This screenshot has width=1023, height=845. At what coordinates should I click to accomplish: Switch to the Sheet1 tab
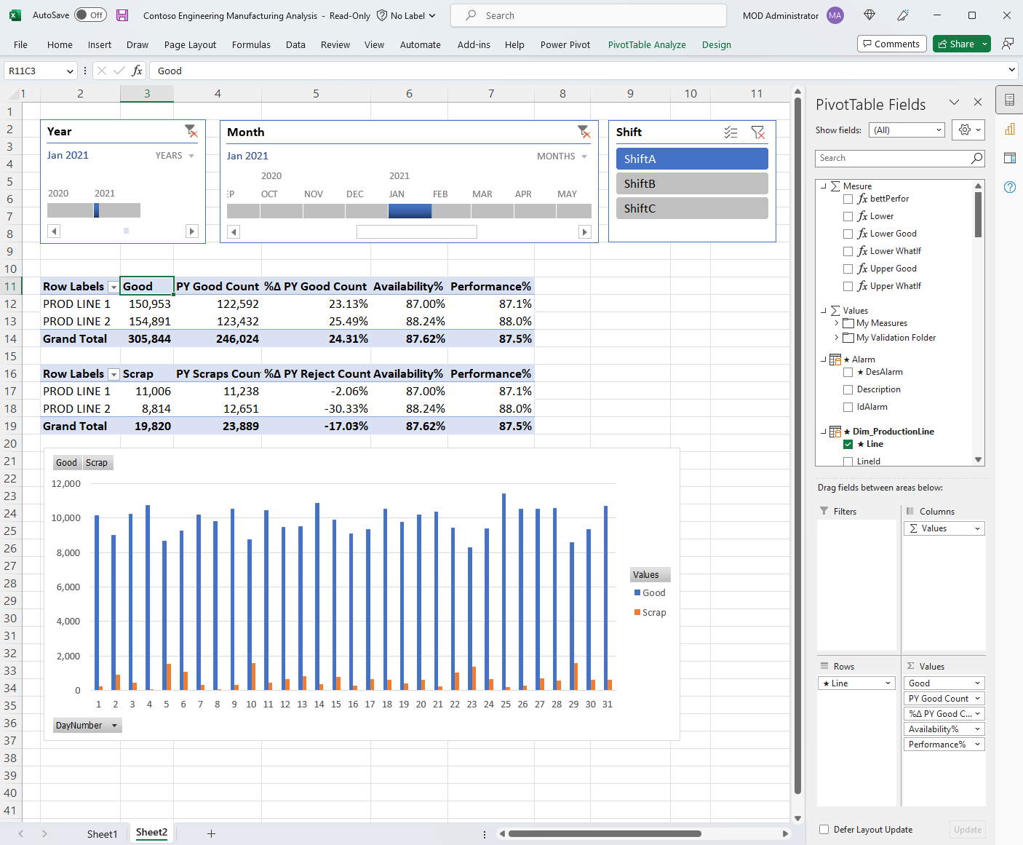[102, 834]
